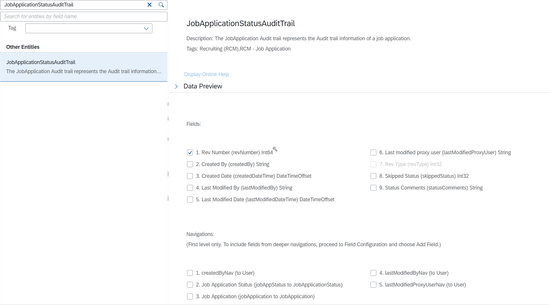Open the Display Online Help link

click(206, 74)
